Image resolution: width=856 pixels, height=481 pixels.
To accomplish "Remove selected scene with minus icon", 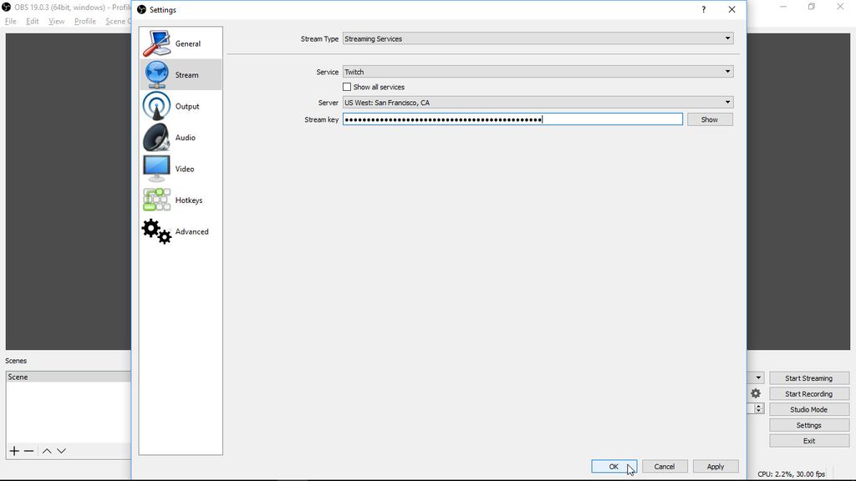I will pyautogui.click(x=29, y=451).
